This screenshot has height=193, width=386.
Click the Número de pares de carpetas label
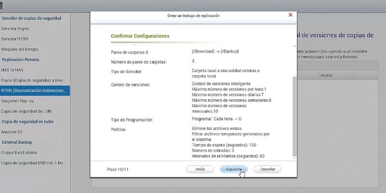pyautogui.click(x=139, y=62)
